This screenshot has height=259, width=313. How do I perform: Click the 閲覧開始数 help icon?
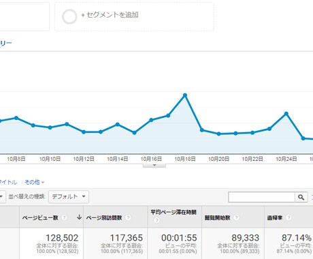[x=236, y=217]
